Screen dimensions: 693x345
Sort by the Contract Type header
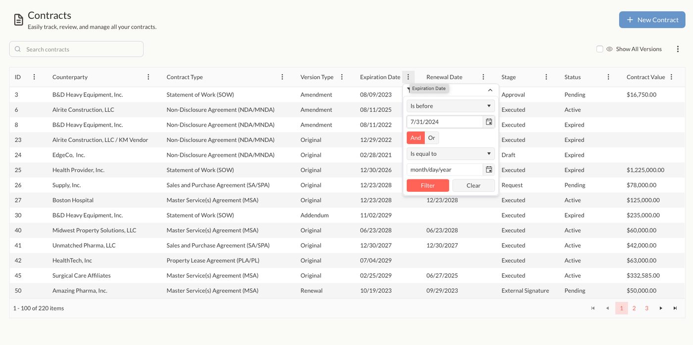[x=185, y=77]
